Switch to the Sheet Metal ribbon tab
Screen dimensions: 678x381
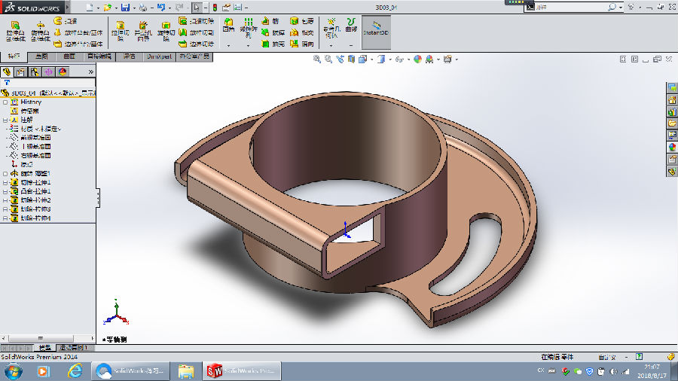coord(98,56)
